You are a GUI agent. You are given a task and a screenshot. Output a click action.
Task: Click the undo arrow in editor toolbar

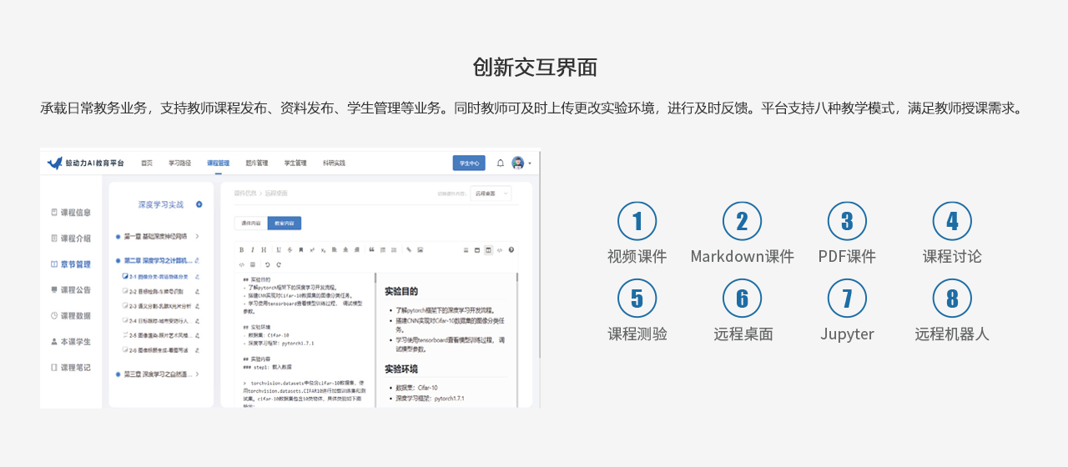tap(267, 264)
